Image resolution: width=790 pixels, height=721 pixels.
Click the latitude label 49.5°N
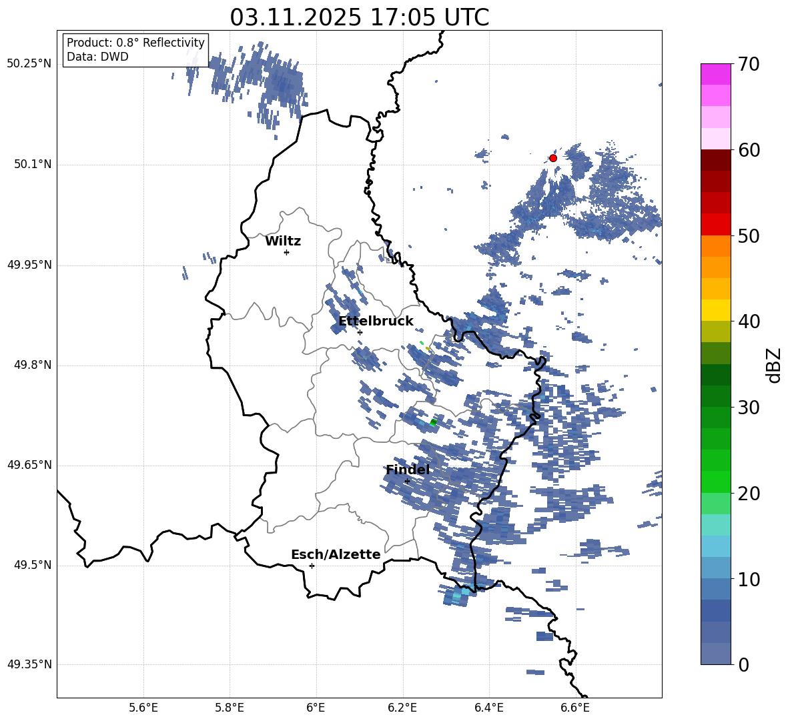32,565
